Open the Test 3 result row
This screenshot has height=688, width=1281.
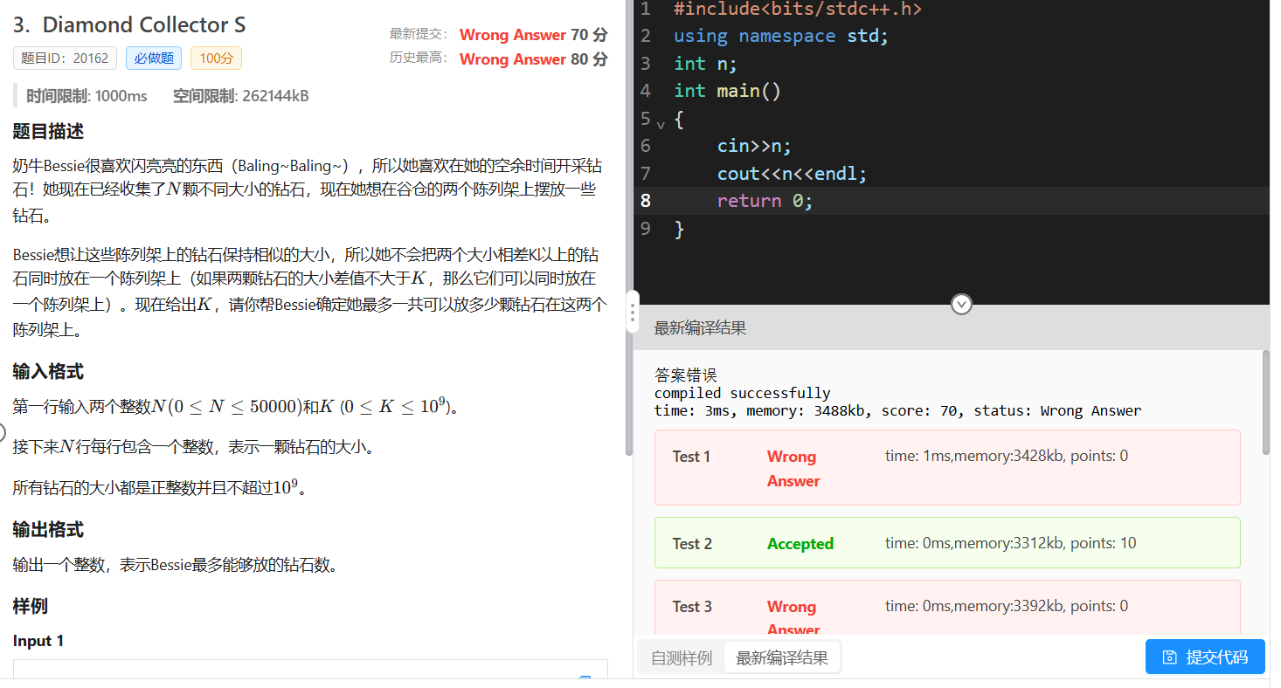pyautogui.click(x=947, y=608)
